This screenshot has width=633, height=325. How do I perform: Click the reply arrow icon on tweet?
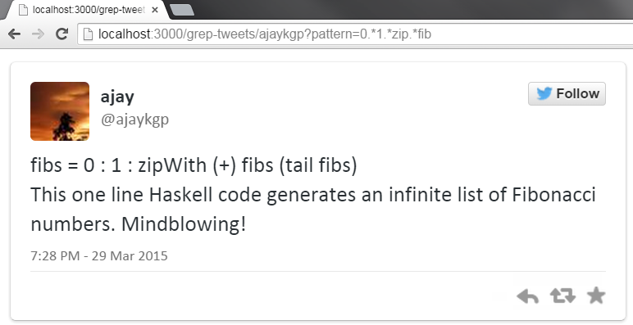[527, 296]
